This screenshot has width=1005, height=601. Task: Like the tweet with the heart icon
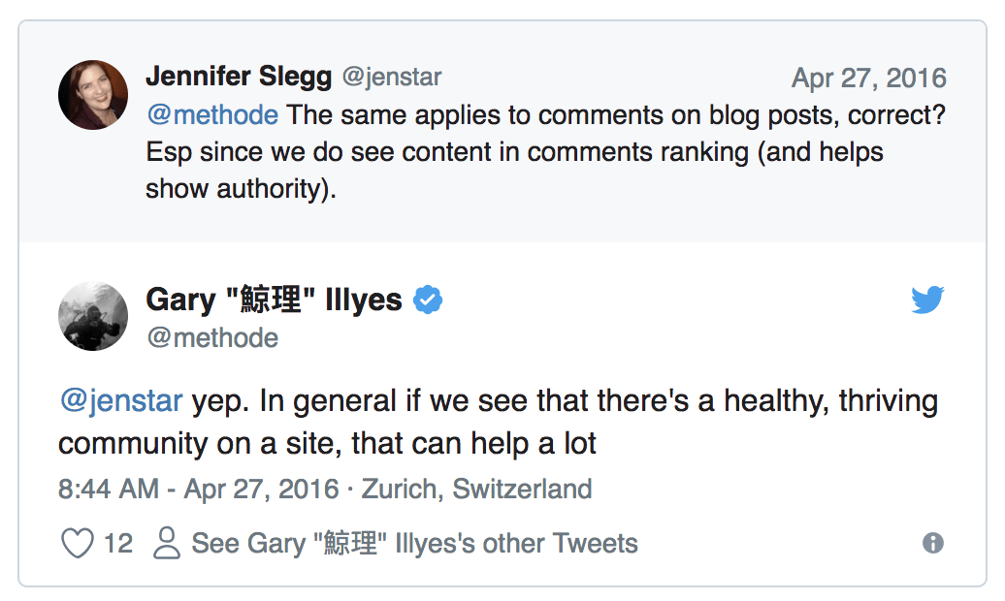click(78, 544)
